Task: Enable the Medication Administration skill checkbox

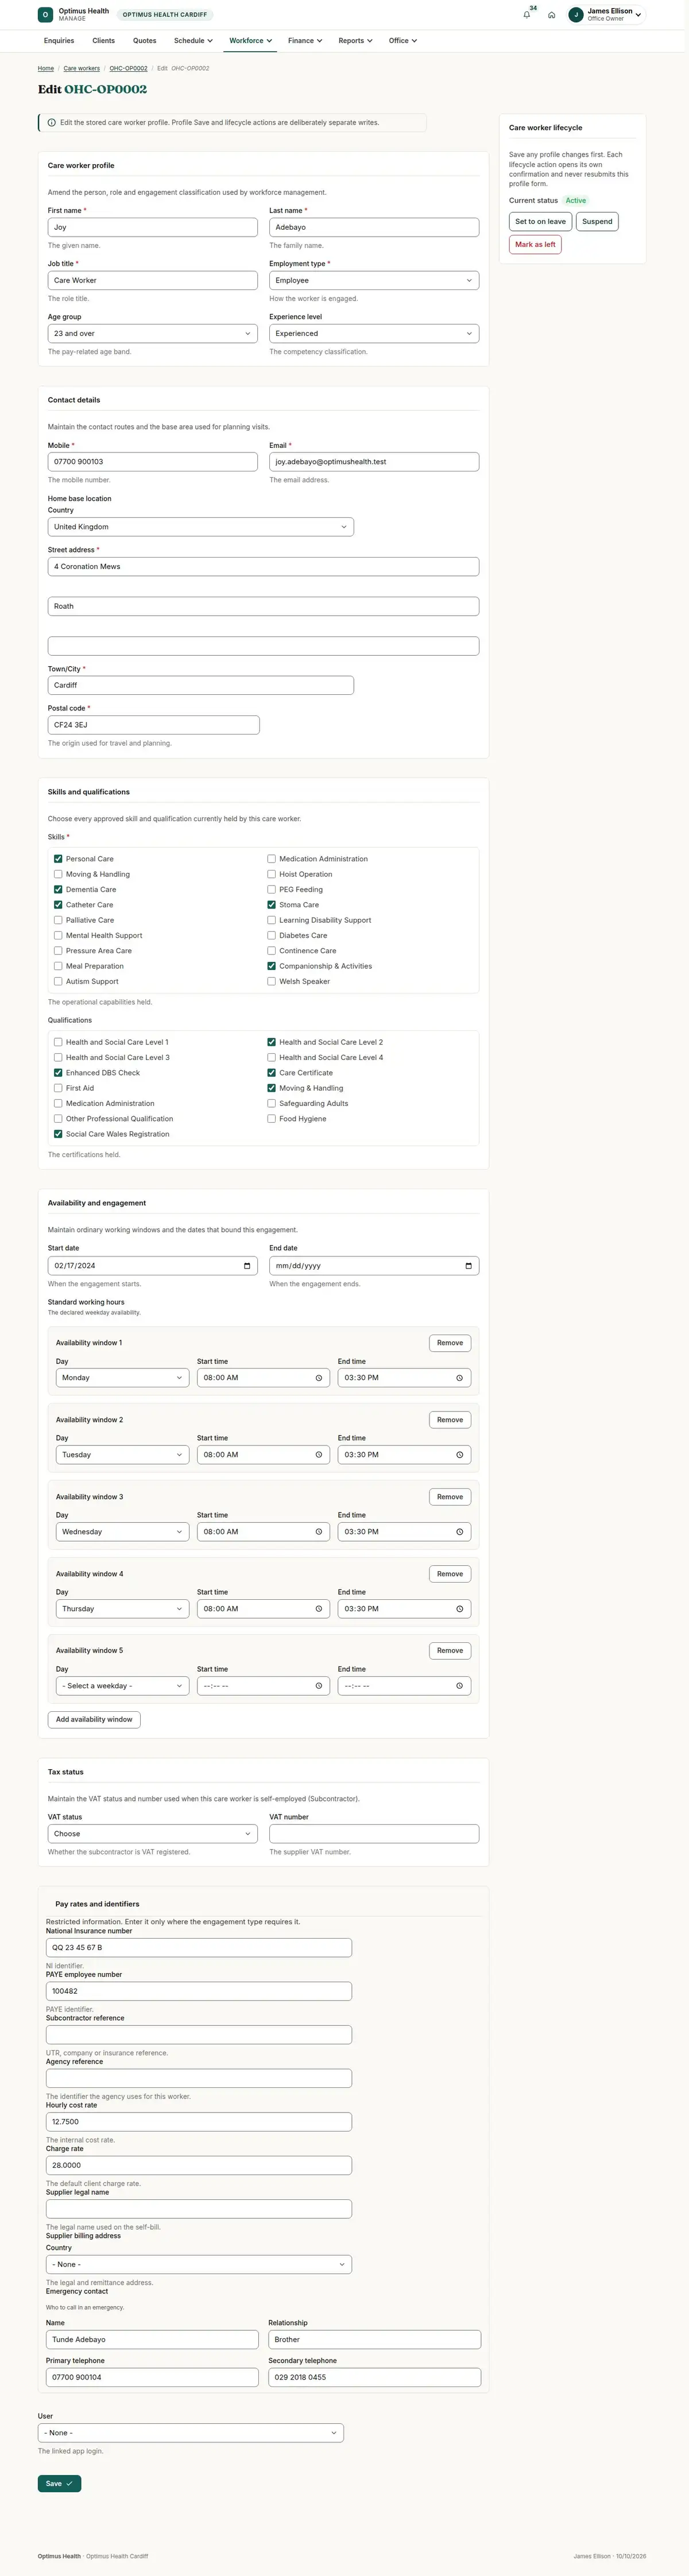Action: pos(271,859)
